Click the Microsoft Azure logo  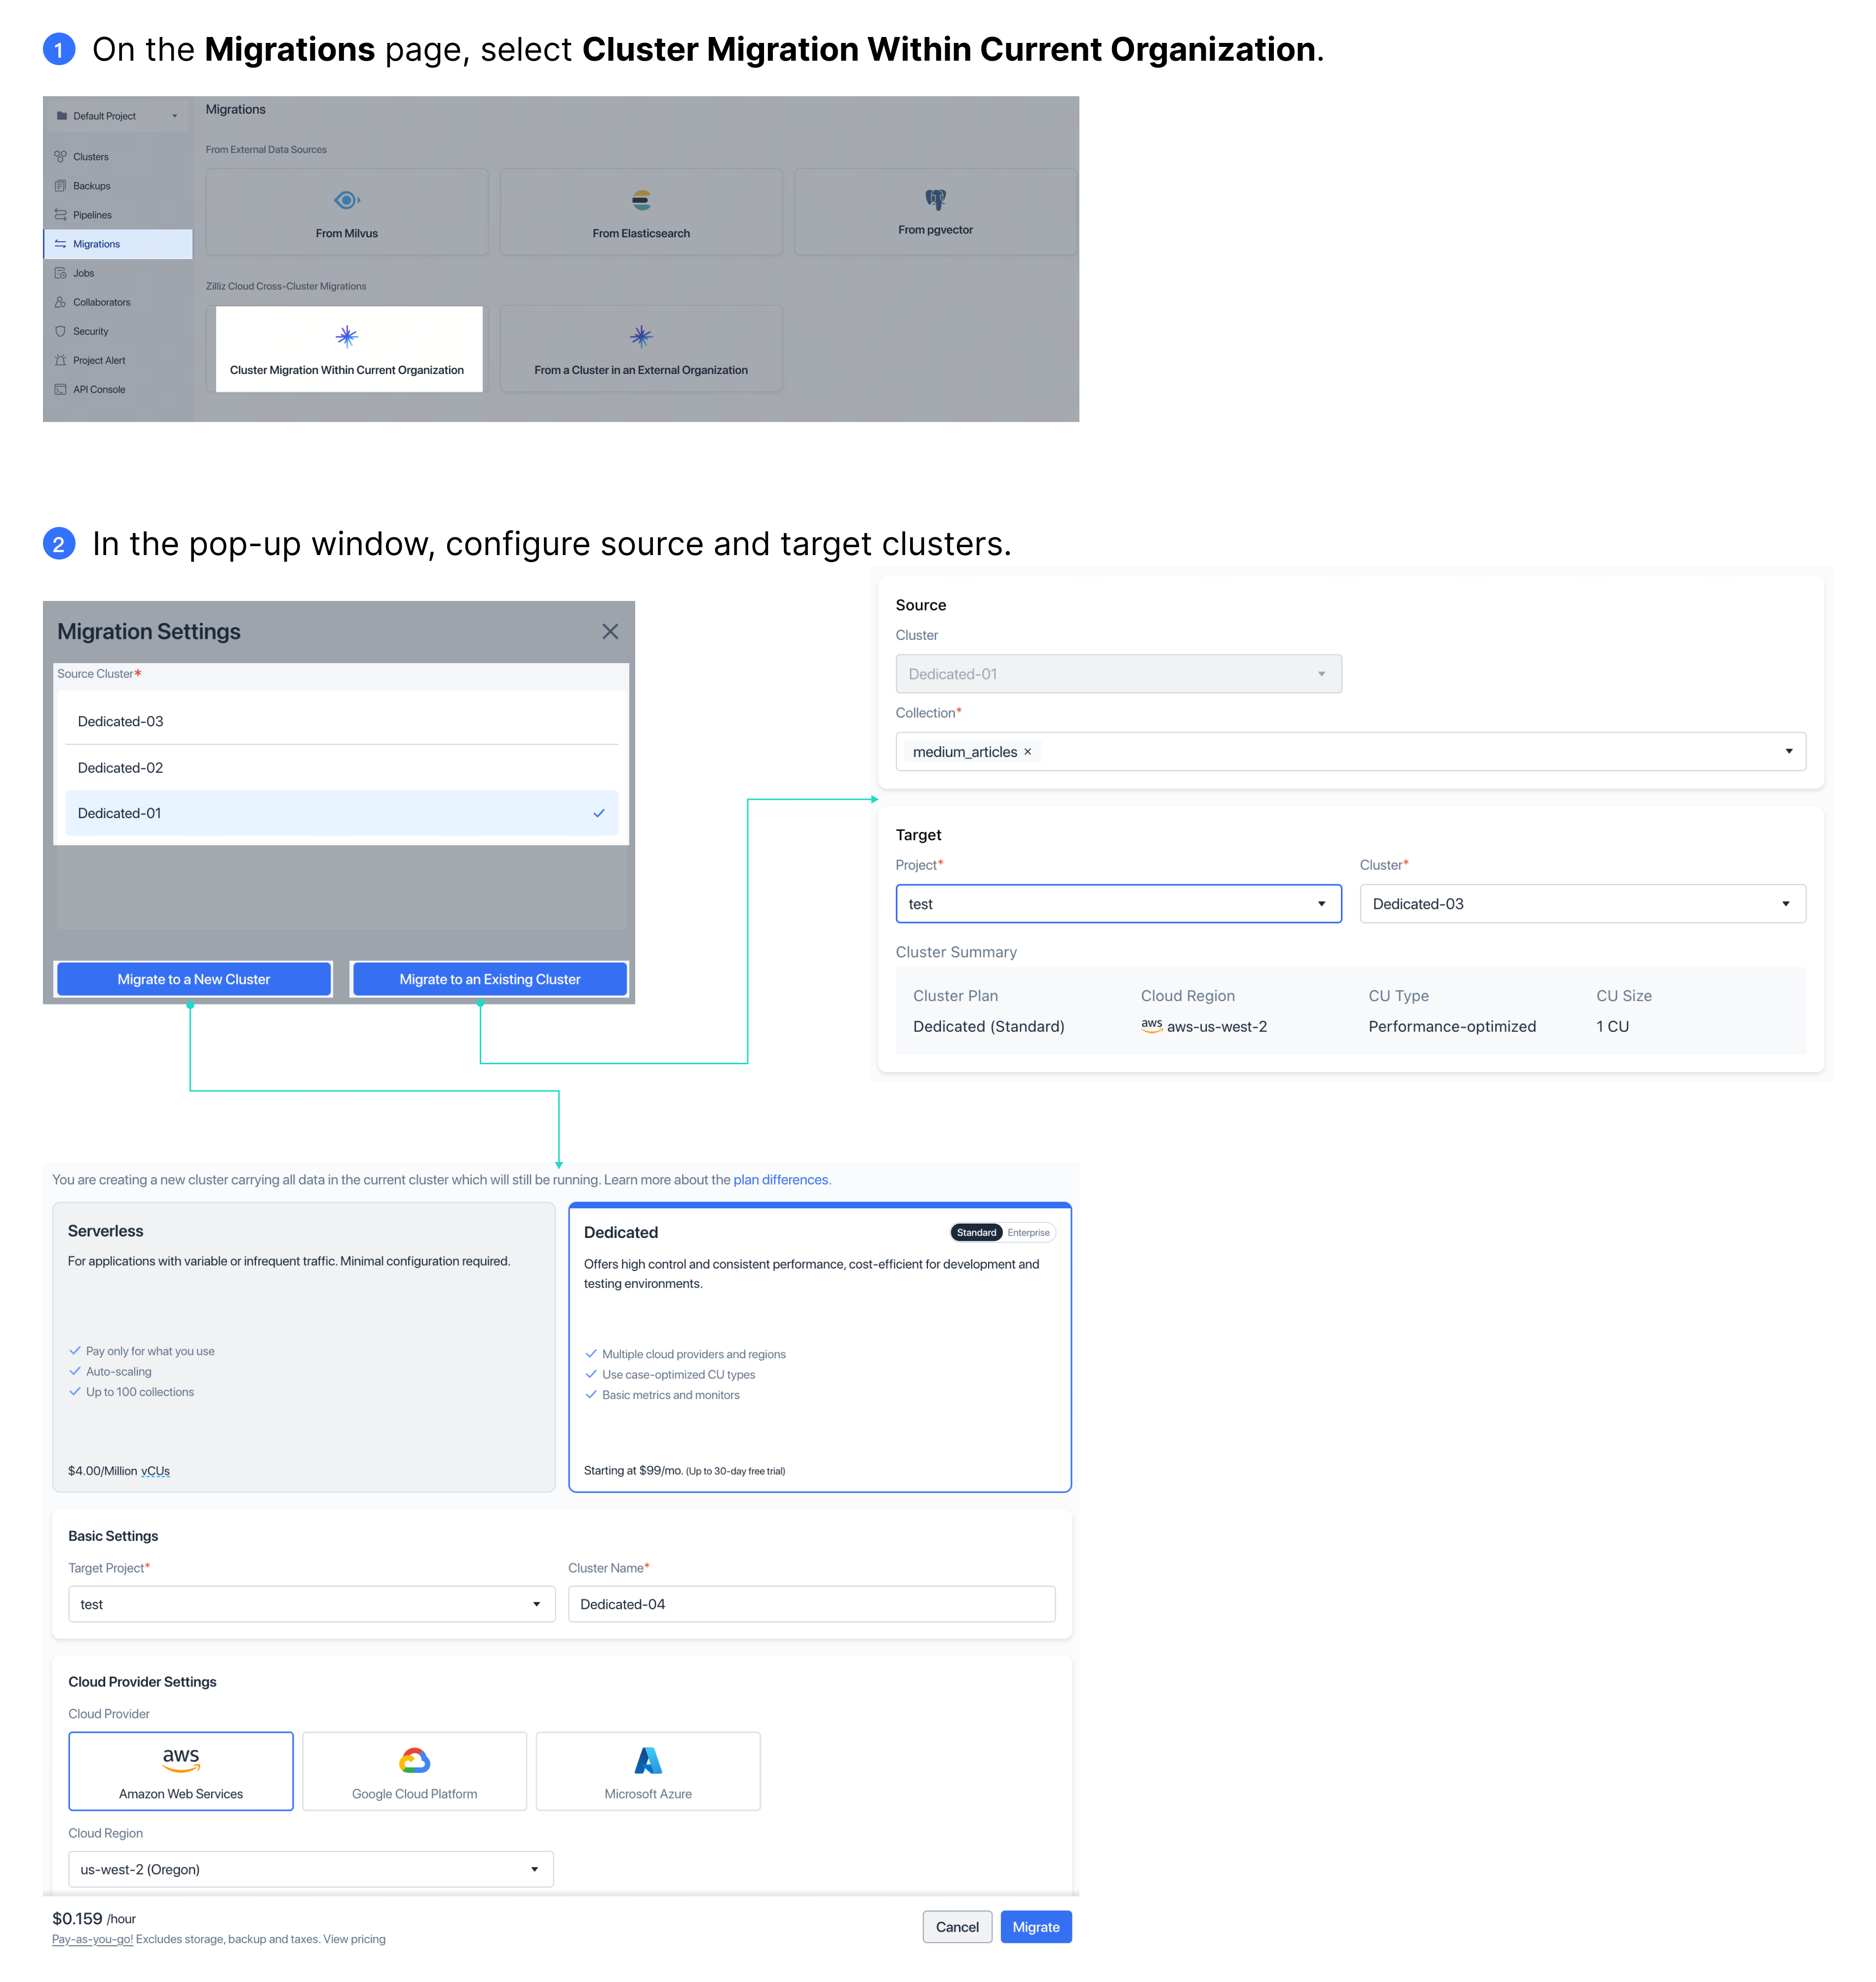[648, 1760]
